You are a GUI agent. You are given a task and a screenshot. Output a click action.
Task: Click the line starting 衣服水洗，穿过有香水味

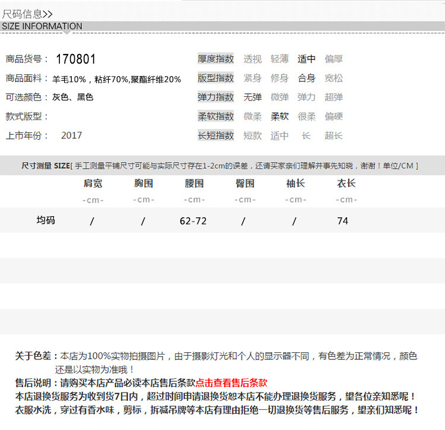217,410
